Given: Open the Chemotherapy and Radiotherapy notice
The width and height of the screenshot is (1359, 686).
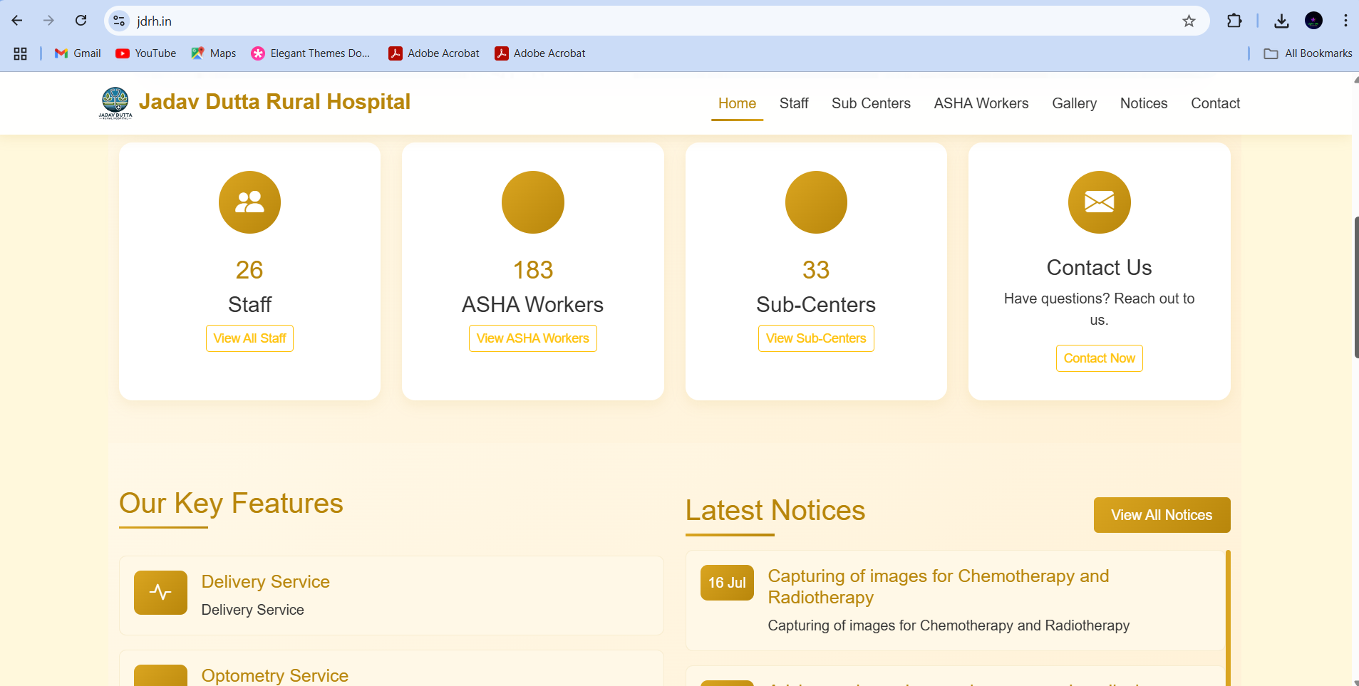Looking at the screenshot, I should tap(938, 586).
